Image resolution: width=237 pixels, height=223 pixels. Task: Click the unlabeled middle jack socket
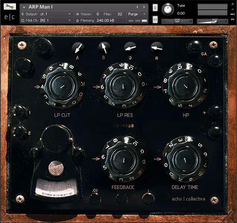pyautogui.click(x=122, y=199)
